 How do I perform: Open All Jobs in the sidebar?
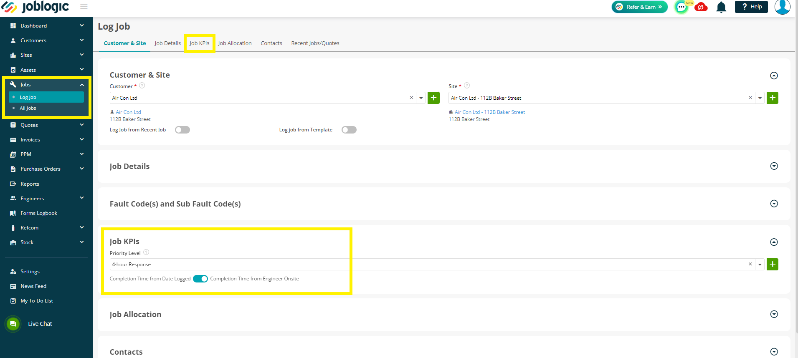click(28, 108)
